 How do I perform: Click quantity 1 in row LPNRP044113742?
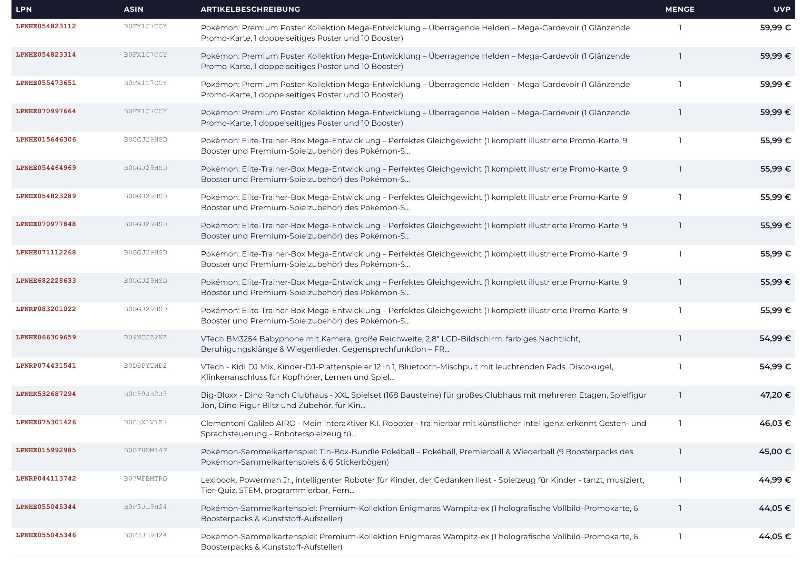pyautogui.click(x=680, y=480)
